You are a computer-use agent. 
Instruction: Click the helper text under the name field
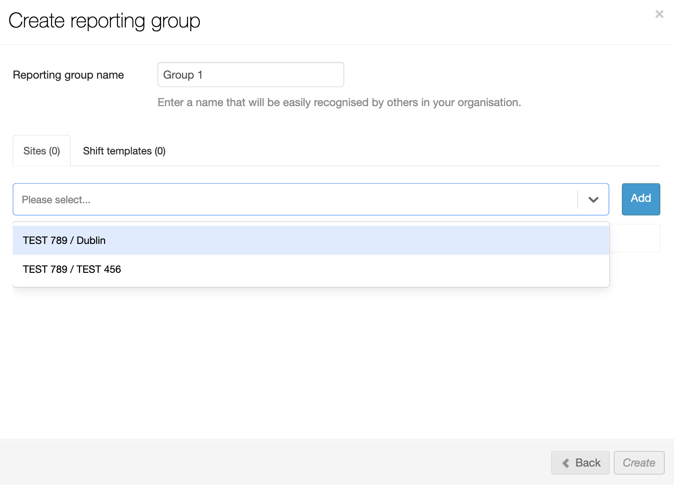point(339,102)
